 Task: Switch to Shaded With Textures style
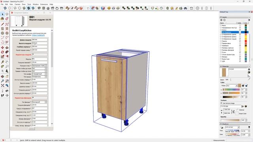(x=28, y=8)
